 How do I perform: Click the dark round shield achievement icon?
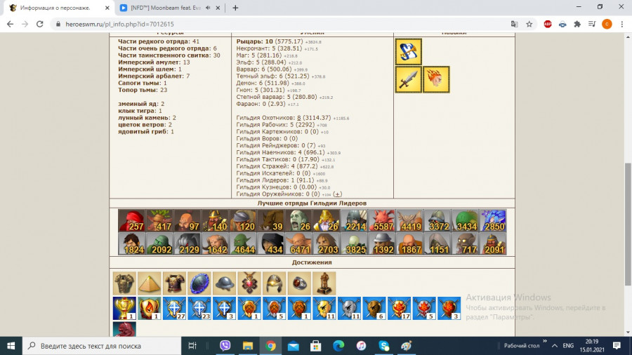pos(199,283)
